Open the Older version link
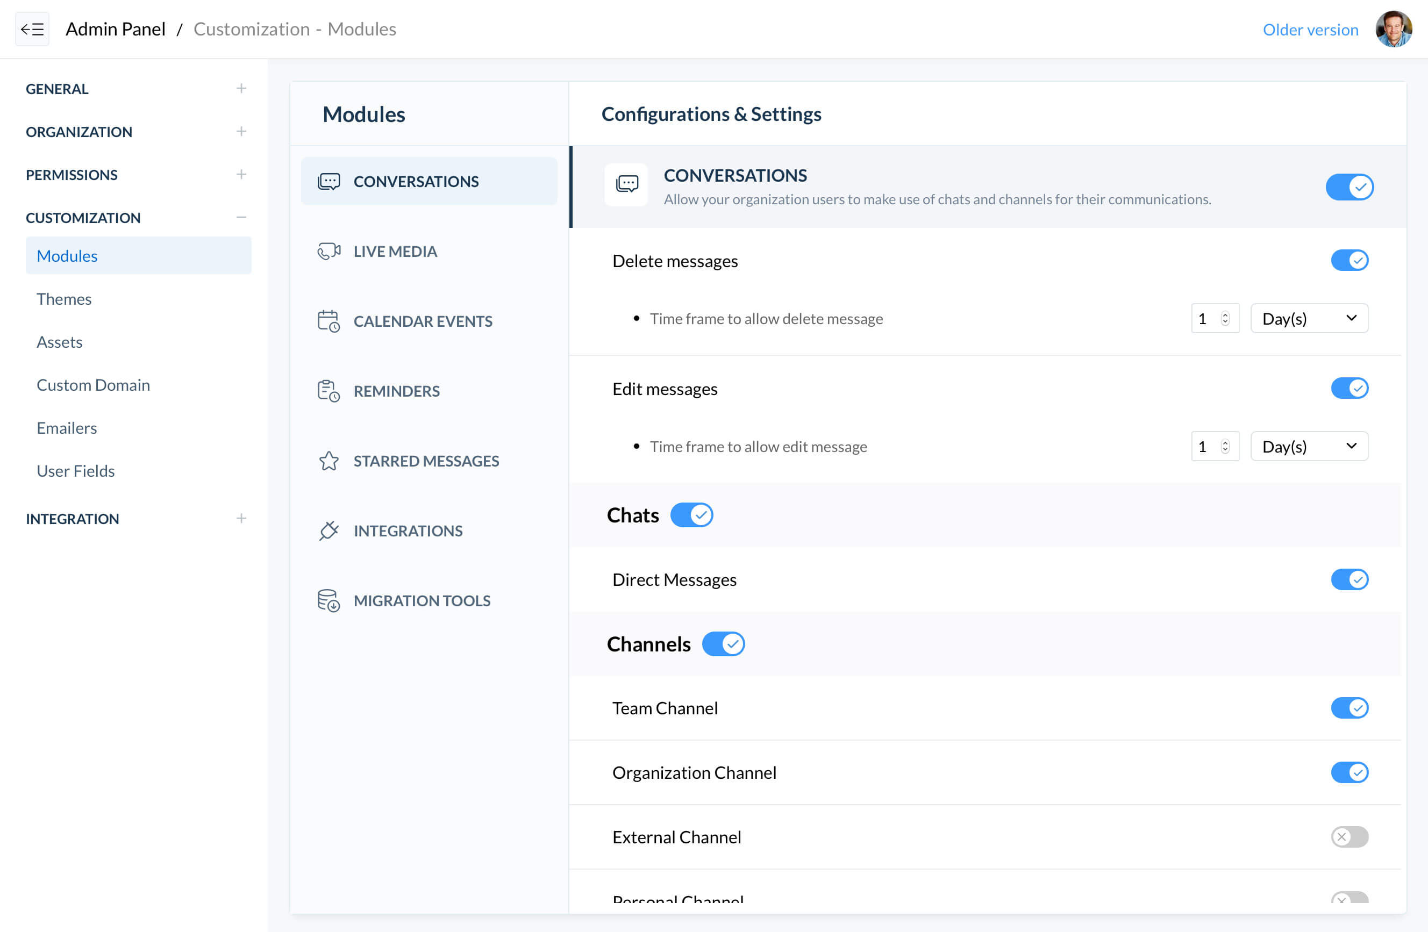Screen dimensions: 1428x932 1310,29
